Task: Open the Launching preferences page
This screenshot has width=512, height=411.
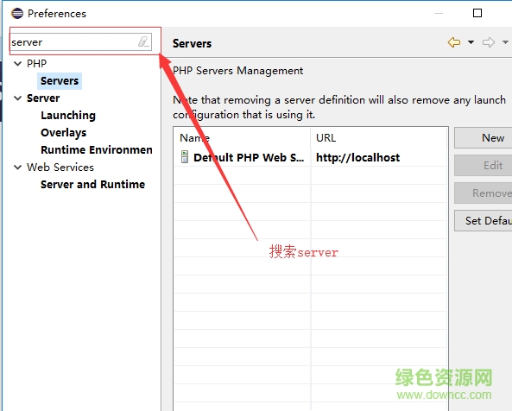Action: [x=68, y=116]
